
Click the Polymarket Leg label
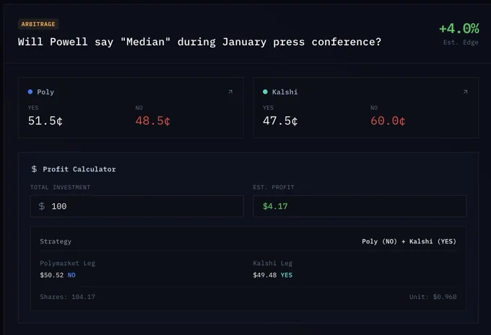[68, 264]
